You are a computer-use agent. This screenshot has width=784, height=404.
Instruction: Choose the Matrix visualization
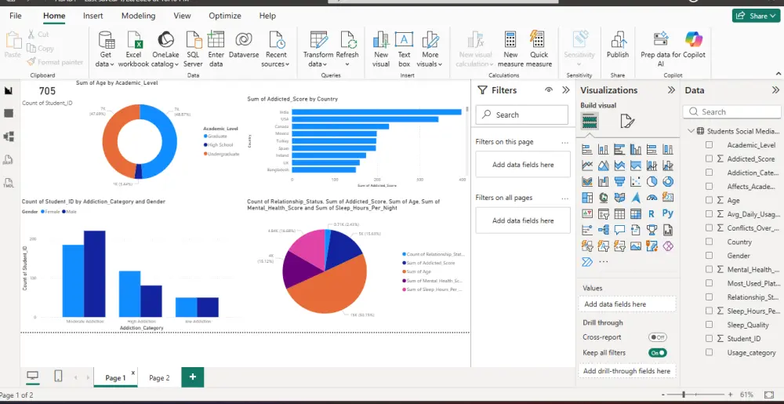click(636, 213)
